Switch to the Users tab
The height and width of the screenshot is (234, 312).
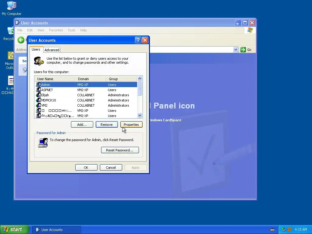tap(36, 49)
